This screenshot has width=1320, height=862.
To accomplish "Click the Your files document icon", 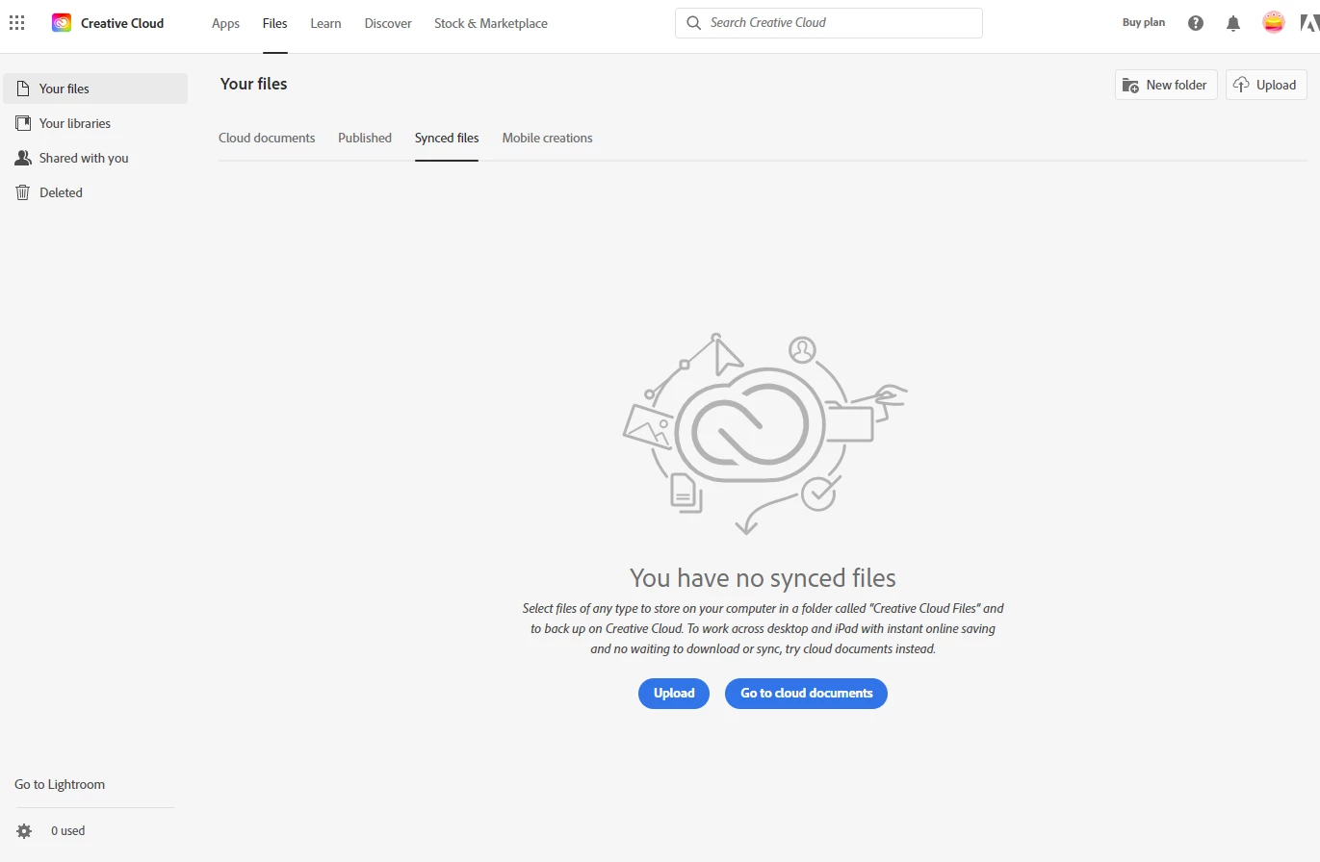I will [x=23, y=89].
